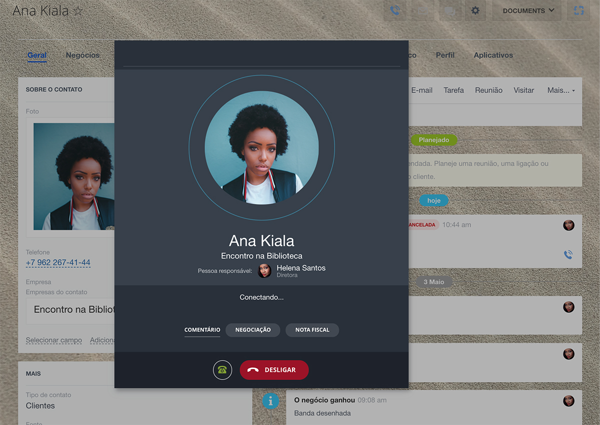Switch to the Negocios tab
Image resolution: width=600 pixels, height=425 pixels.
[x=82, y=55]
